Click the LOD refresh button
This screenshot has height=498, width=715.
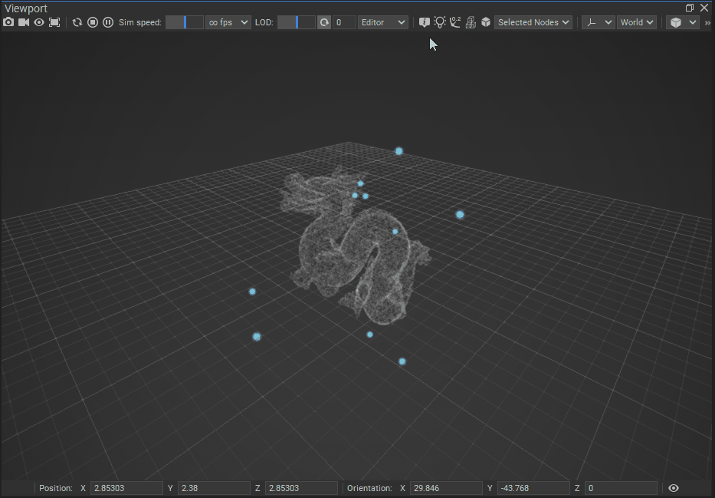click(324, 22)
